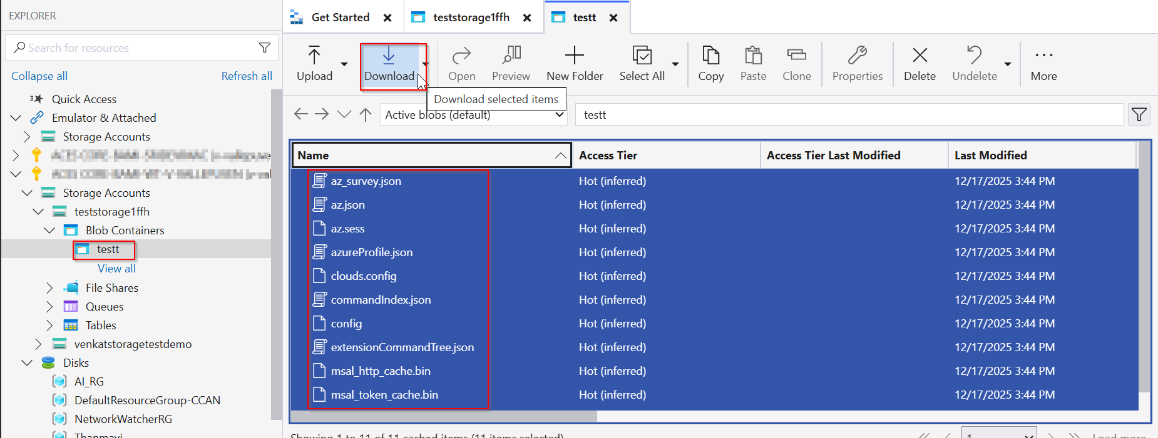
Task: Click the Refresh all link
Action: [247, 76]
